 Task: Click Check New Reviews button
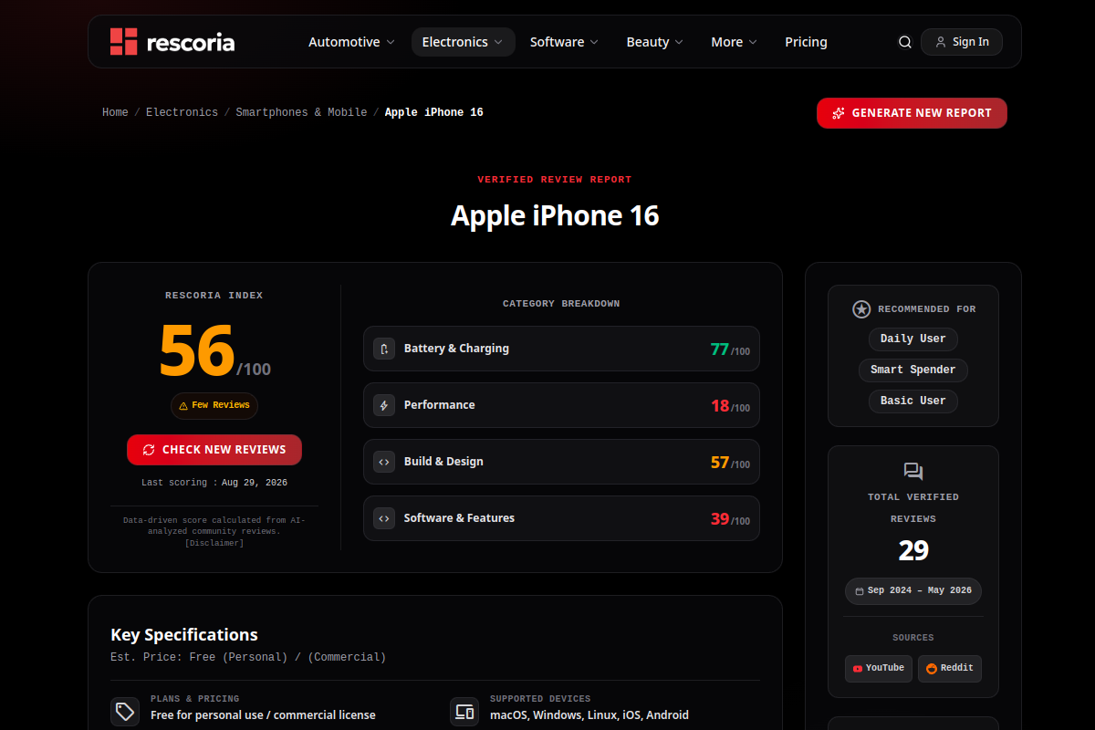click(x=214, y=450)
